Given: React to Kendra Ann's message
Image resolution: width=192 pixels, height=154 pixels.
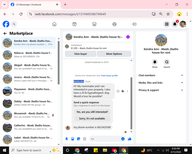Looking at the screenshot, I should pos(118,91).
